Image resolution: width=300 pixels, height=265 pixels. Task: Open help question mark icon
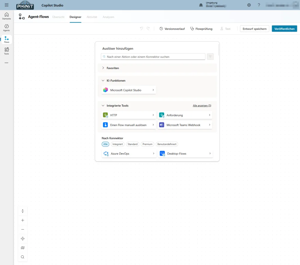(259, 5)
